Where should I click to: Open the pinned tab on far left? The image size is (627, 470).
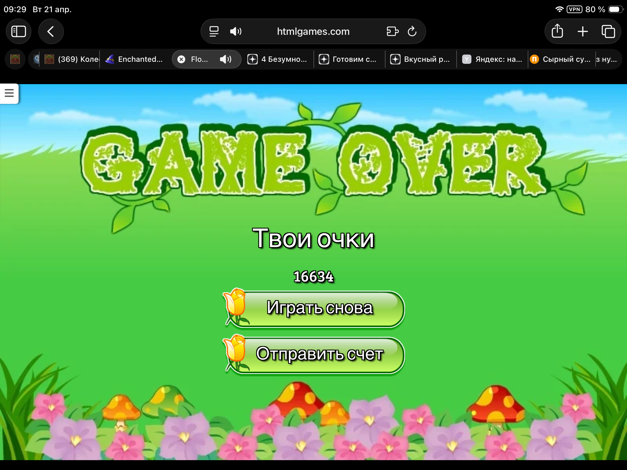pos(15,59)
